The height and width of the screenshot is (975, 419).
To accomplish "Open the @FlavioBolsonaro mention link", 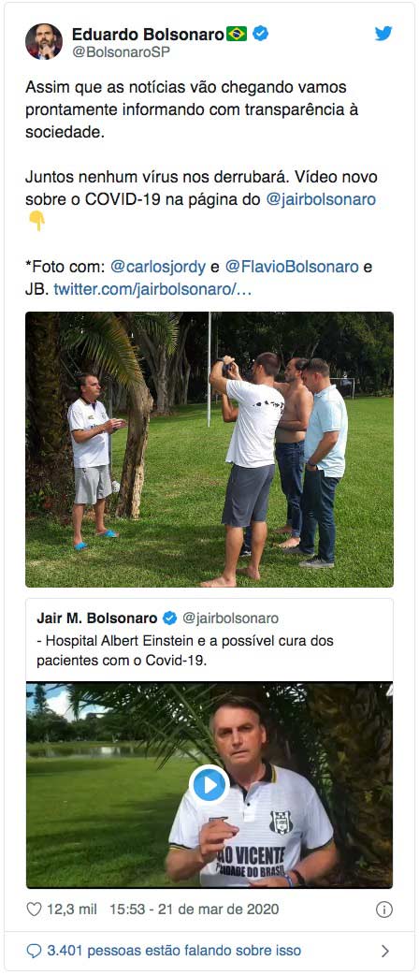I will coord(292,267).
